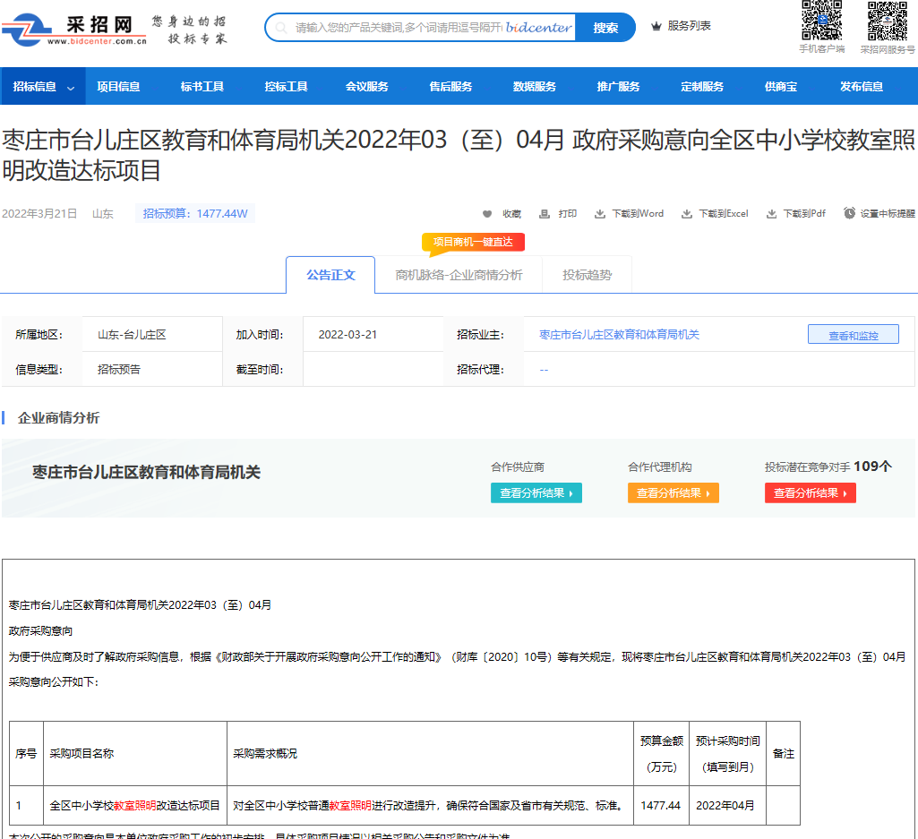Open 数据服务 in the navigation bar
This screenshot has width=918, height=839.
(x=534, y=87)
